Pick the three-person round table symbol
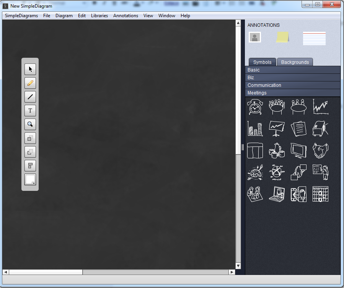This screenshot has width=344, height=288. coord(298,107)
